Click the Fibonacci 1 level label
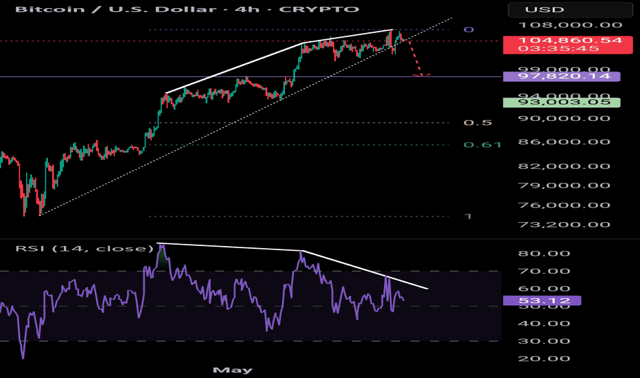 click(x=468, y=216)
